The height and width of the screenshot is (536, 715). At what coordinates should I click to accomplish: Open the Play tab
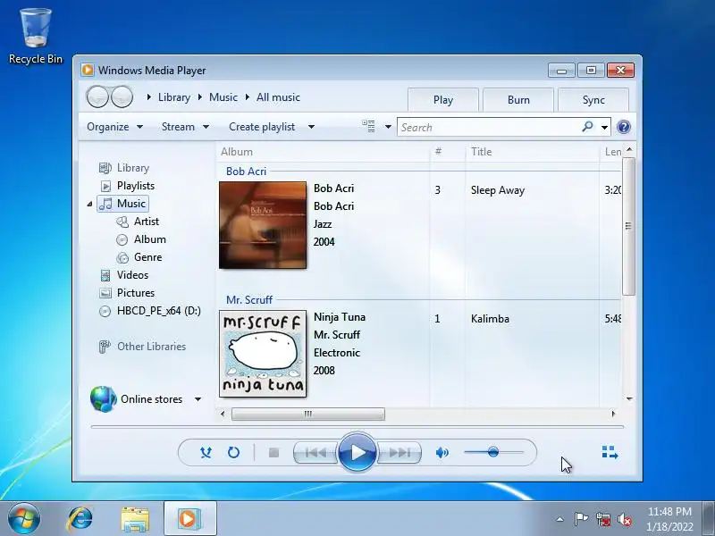(x=442, y=100)
